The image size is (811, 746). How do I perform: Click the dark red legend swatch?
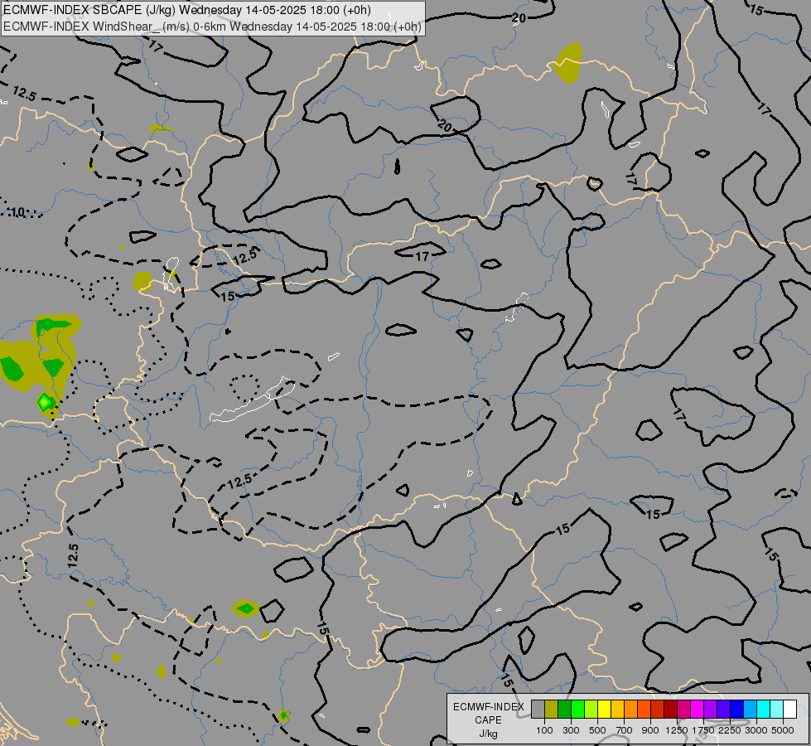[670, 709]
